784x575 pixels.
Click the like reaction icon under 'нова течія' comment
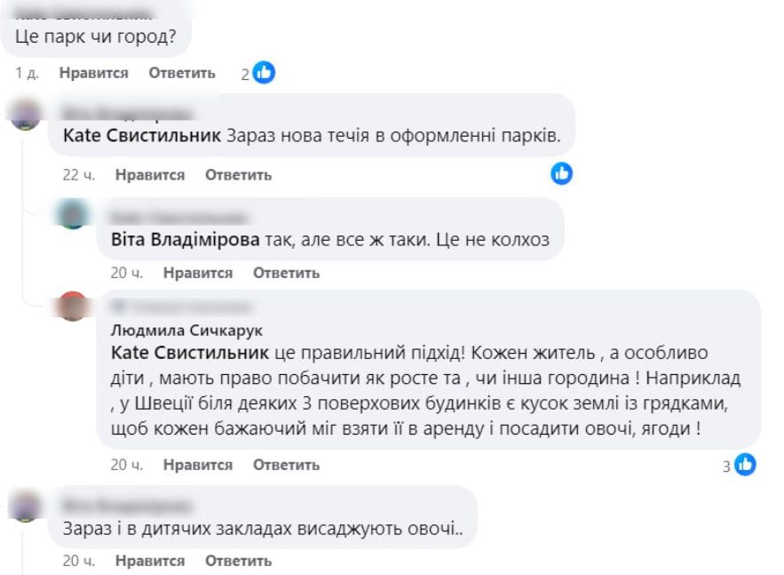click(561, 174)
